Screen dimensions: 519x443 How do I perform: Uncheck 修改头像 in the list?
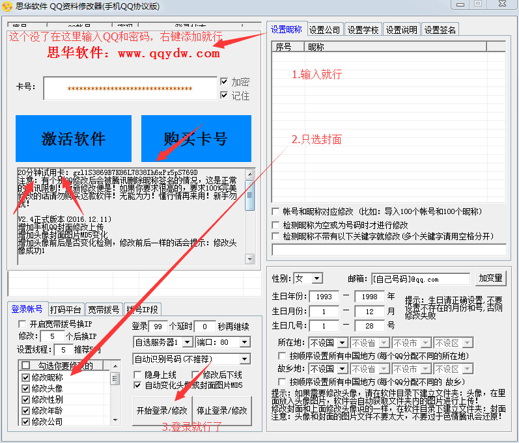(25, 388)
